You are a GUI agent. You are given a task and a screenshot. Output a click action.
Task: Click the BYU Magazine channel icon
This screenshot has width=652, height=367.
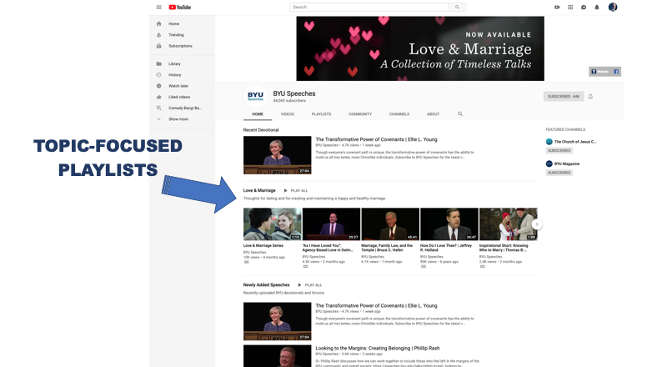(549, 163)
